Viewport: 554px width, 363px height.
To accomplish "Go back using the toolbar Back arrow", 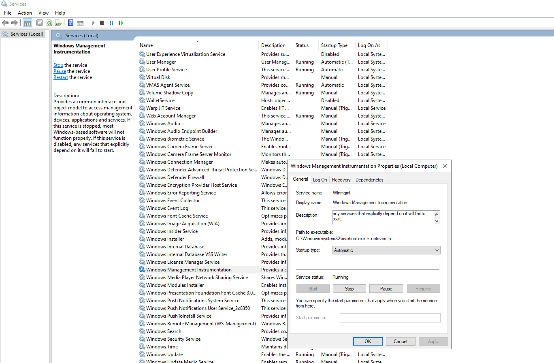I will point(5,23).
